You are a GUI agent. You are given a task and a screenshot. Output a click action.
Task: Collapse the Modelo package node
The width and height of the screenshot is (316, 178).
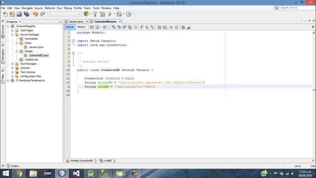17,51
